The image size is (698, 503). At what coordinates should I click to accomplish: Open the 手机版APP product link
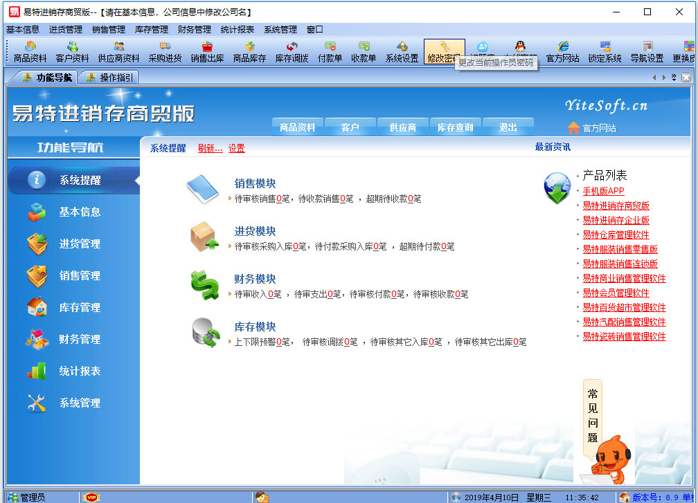click(x=603, y=191)
